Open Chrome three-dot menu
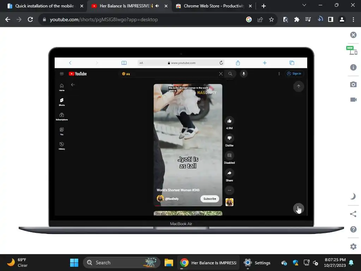Screen dimensions: 361x271 pyautogui.click(x=353, y=20)
